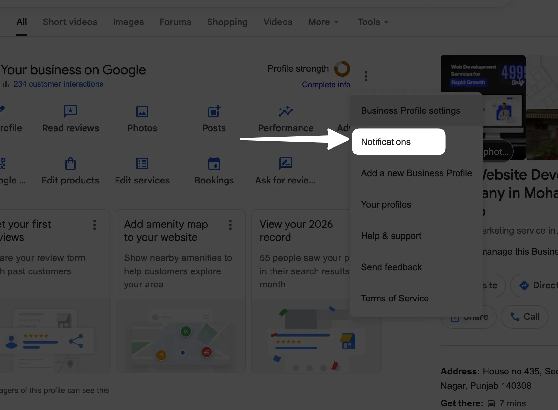558x410 pixels.
Task: Click the Photos icon
Action: pyautogui.click(x=142, y=111)
